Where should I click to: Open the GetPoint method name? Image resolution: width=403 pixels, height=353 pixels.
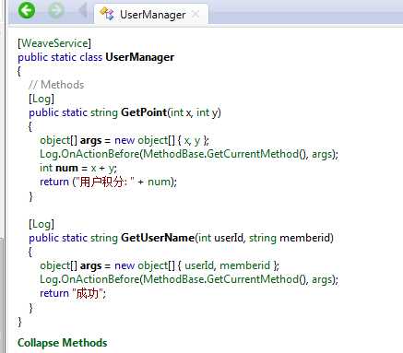point(144,112)
